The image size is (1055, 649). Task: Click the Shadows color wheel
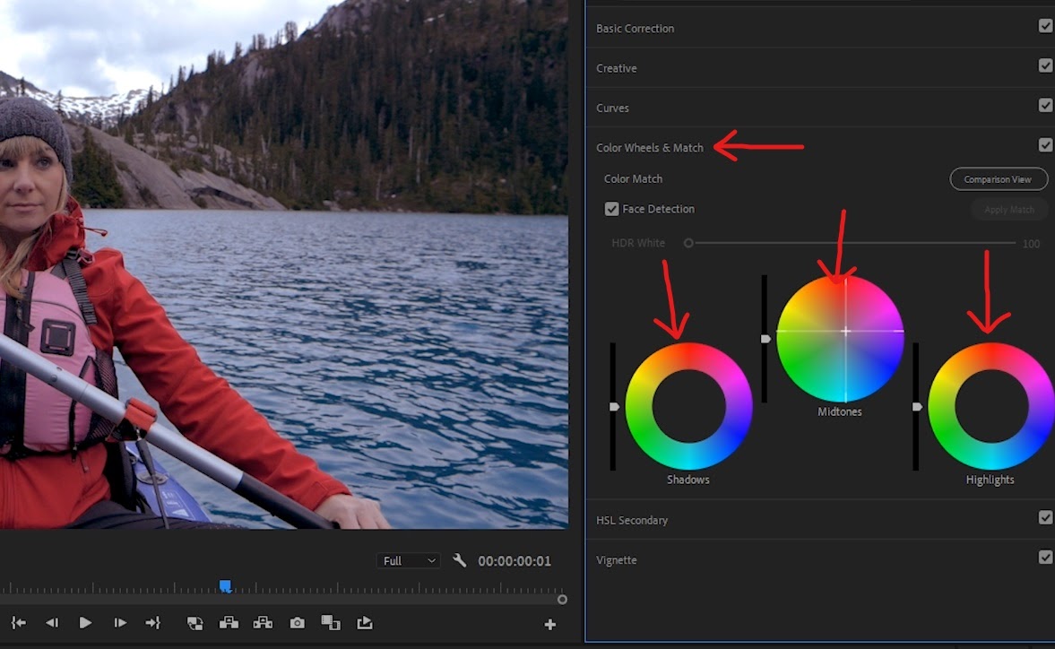coord(688,405)
